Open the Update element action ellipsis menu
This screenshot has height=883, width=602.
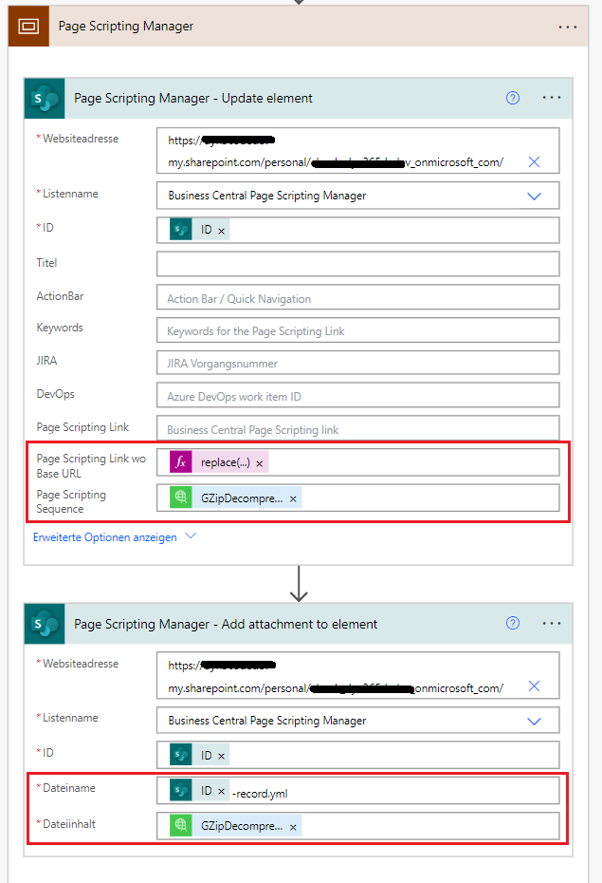pyautogui.click(x=552, y=98)
